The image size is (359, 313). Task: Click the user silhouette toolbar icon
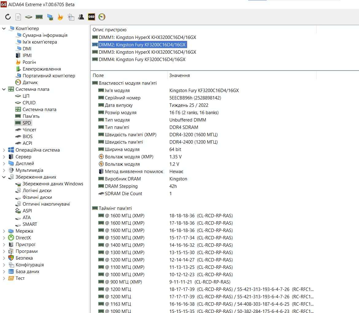click(81, 17)
